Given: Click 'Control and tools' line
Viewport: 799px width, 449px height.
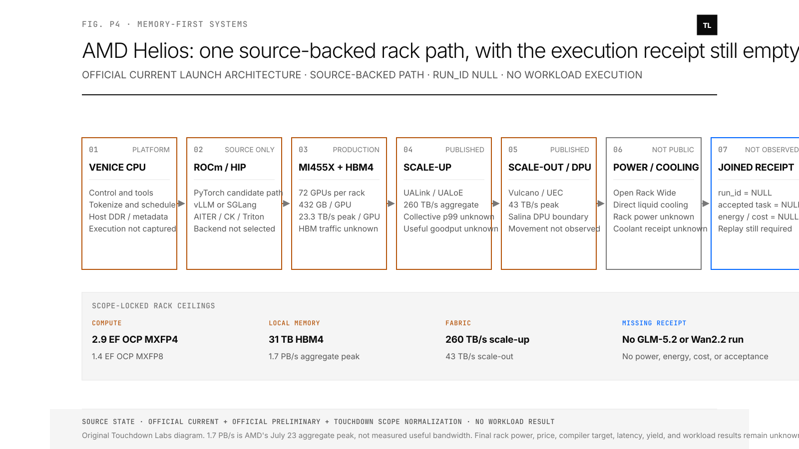Looking at the screenshot, I should tap(121, 193).
